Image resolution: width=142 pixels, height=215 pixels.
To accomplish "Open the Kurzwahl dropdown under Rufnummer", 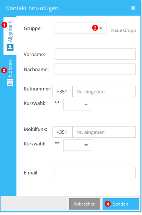I will point(78,105).
